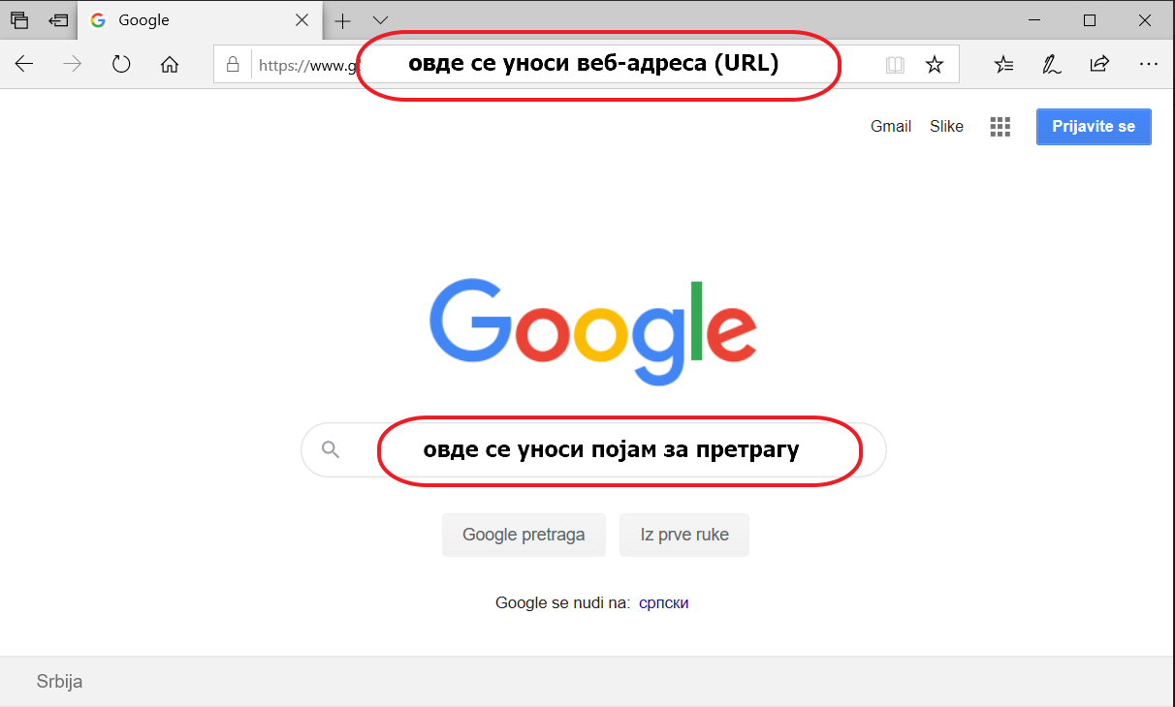
Task: Open the tab preview chevron dropdown
Action: point(380,19)
